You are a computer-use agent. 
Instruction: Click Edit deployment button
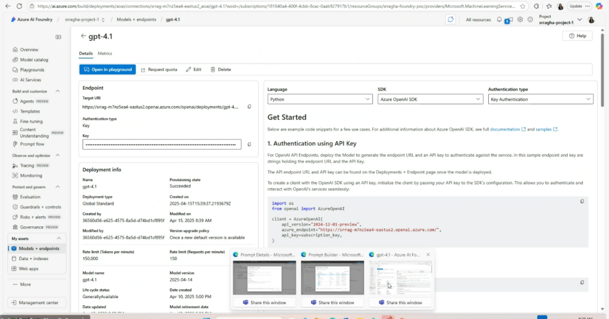tap(193, 70)
